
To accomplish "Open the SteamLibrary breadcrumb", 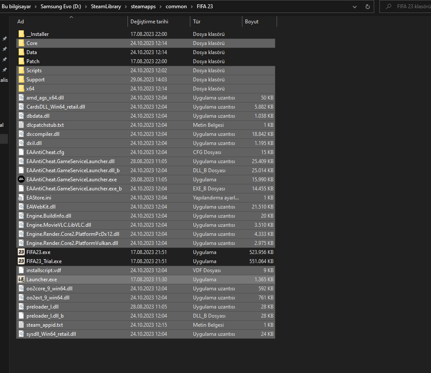I will point(106,6).
